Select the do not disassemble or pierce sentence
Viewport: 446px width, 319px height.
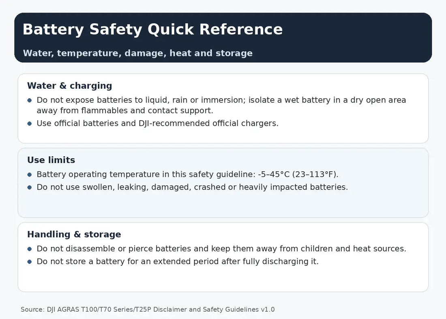pos(221,249)
